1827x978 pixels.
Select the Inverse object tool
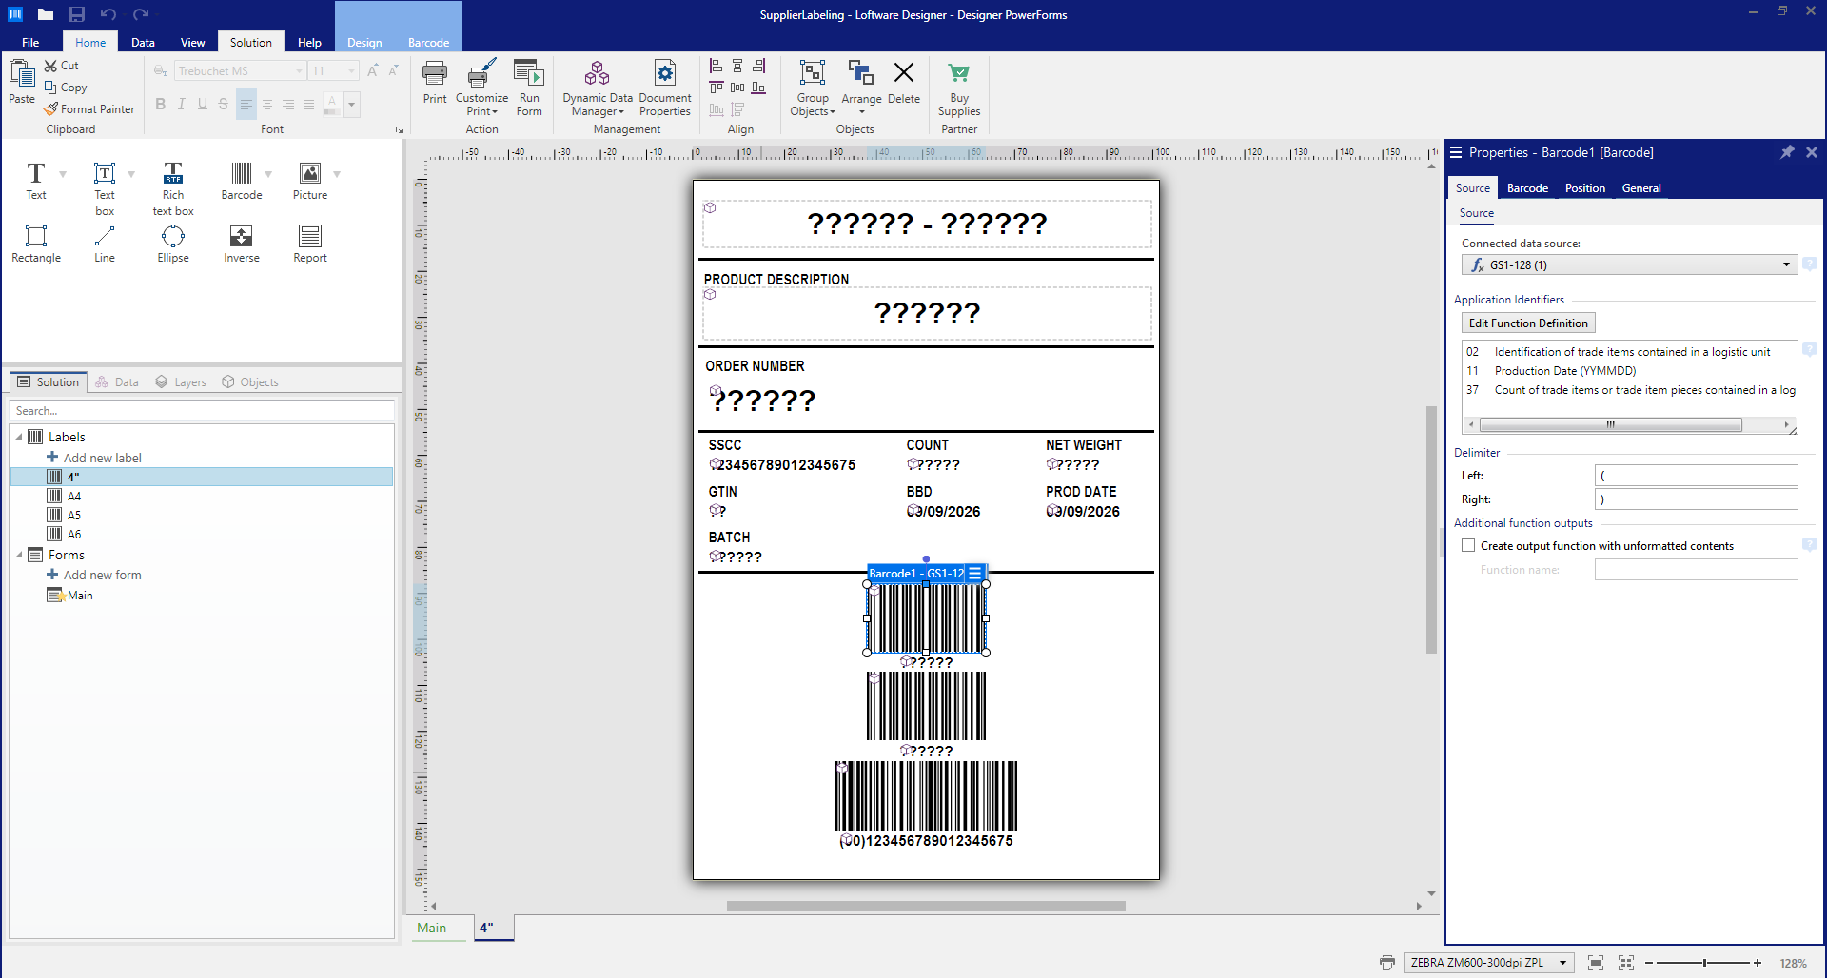coord(242,244)
